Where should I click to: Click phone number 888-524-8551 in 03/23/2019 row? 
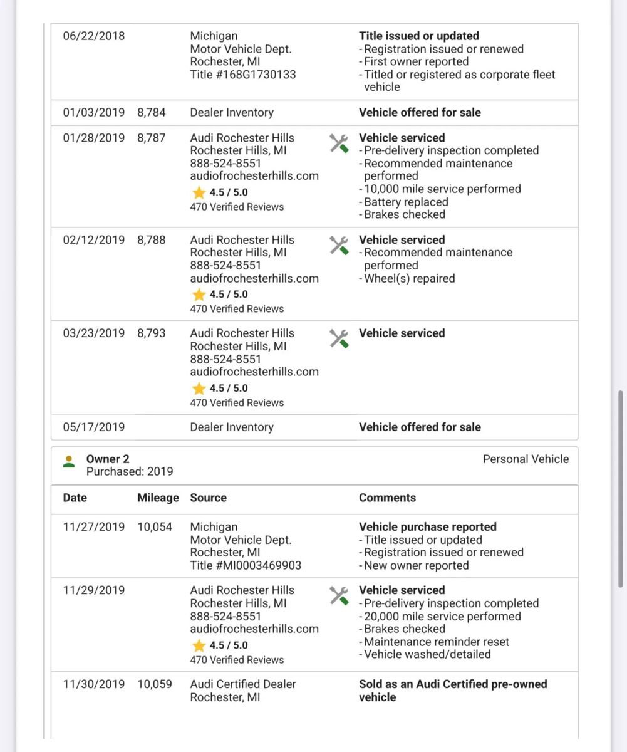pyautogui.click(x=225, y=359)
